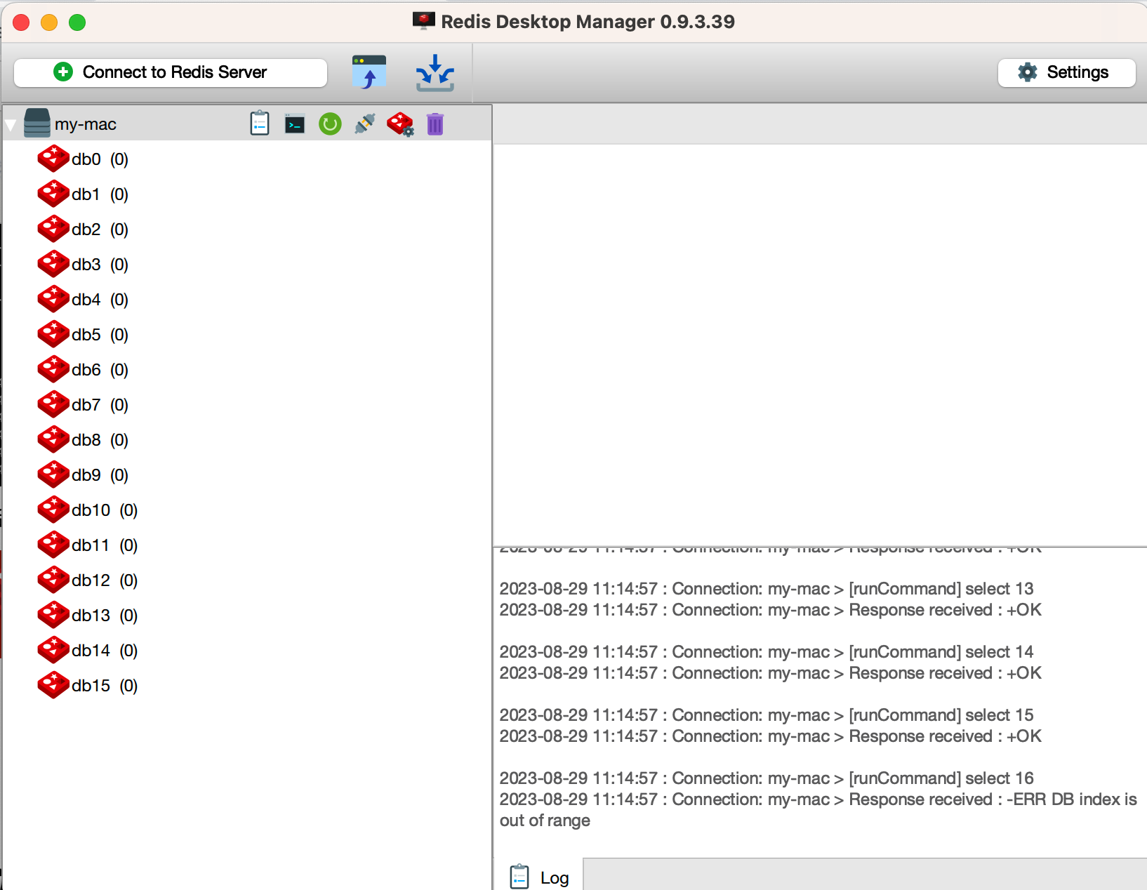Select the db11 database icon

coord(53,545)
